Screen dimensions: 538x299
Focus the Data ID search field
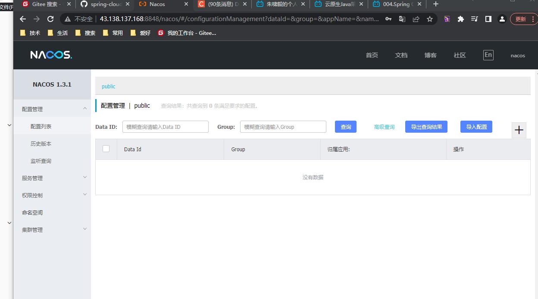tap(166, 127)
